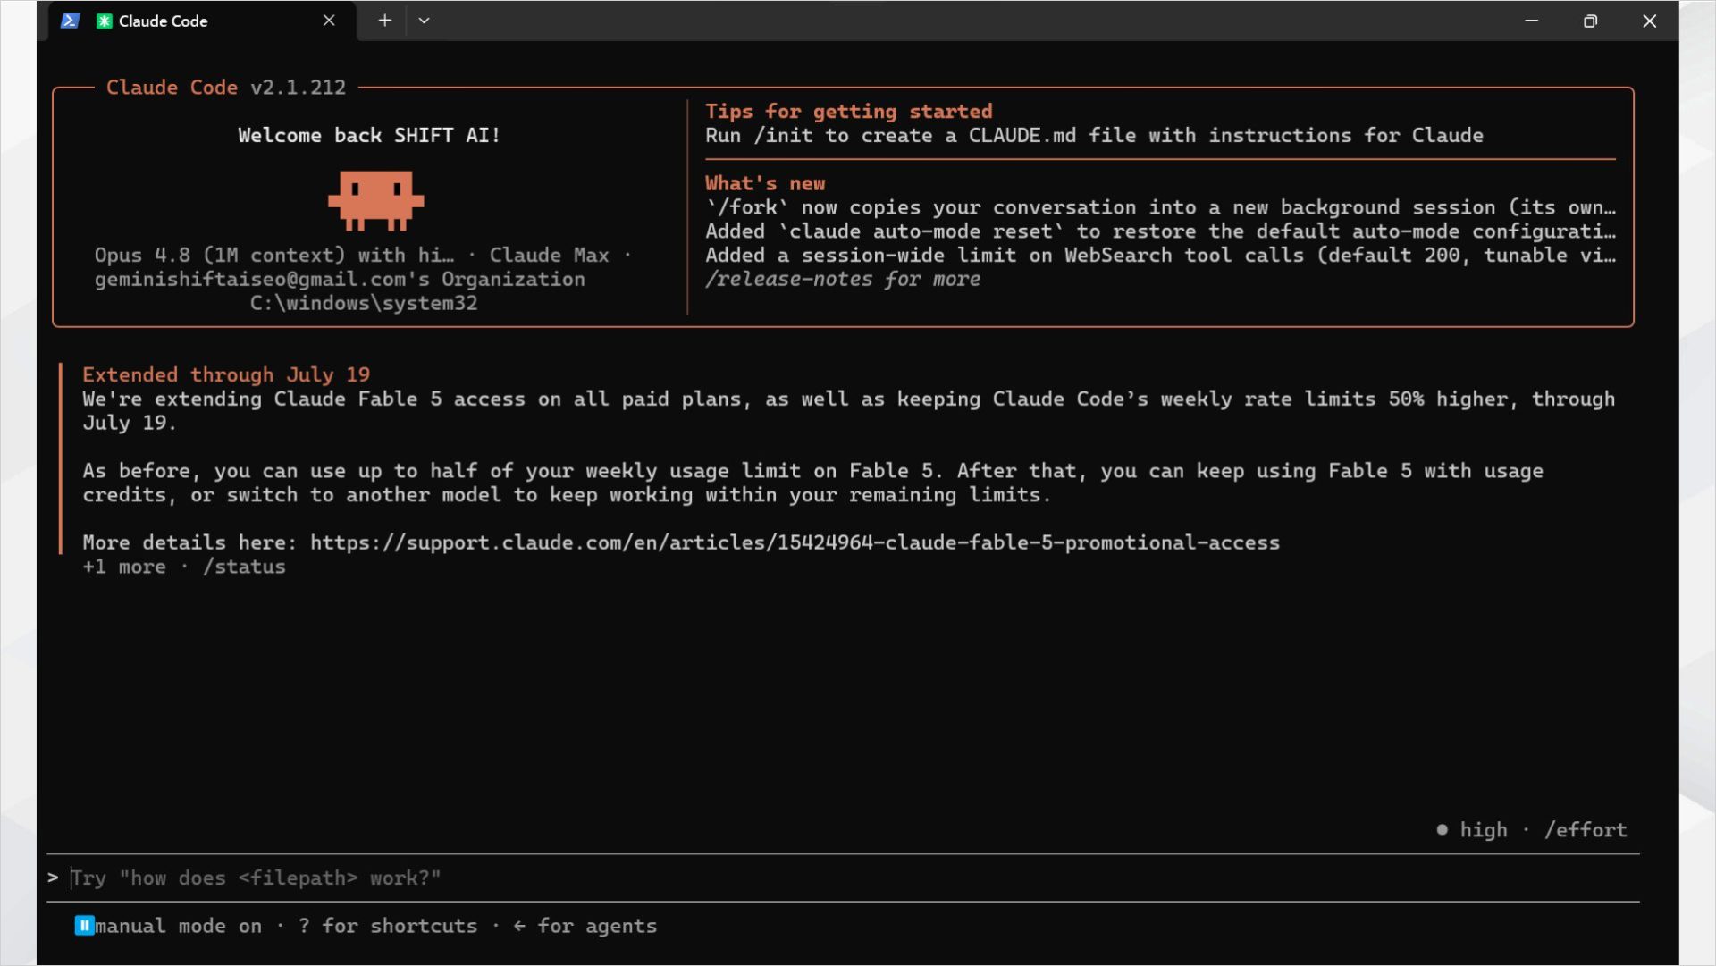Viewport: 1716px width, 966px height.
Task: Close the Claude Code tab
Action: tap(329, 21)
